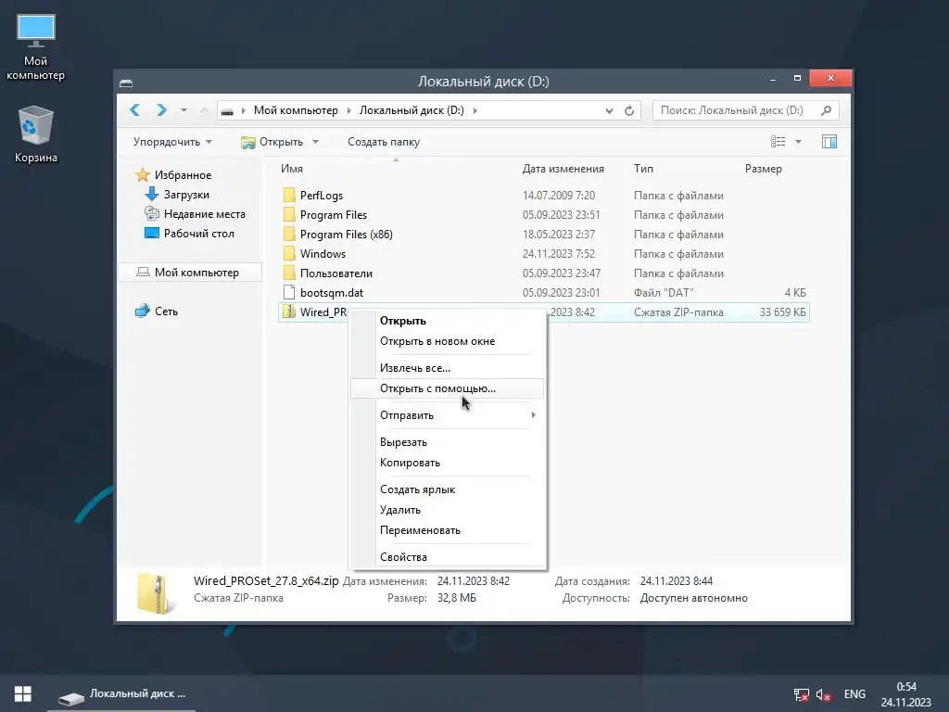Viewport: 949px width, 712px height.
Task: Click the search magnifier icon
Action: tap(826, 110)
